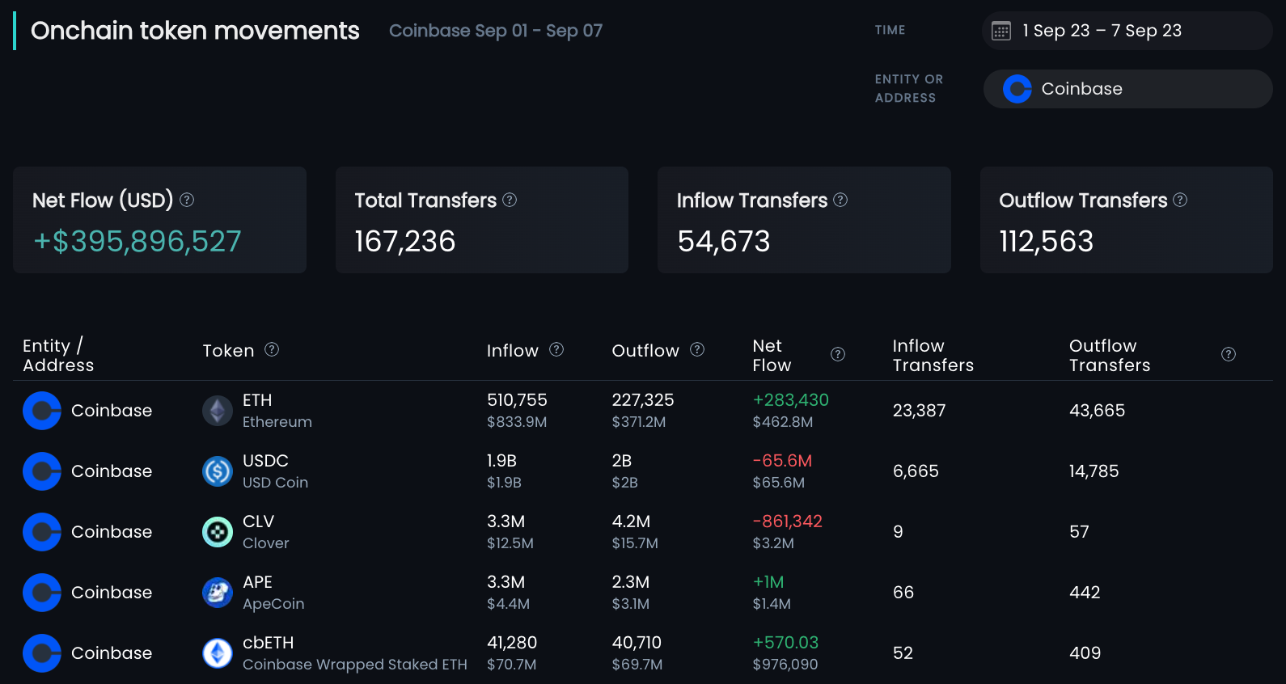Image resolution: width=1286 pixels, height=684 pixels.
Task: Click CLV net flow -861,342
Action: coord(787,521)
